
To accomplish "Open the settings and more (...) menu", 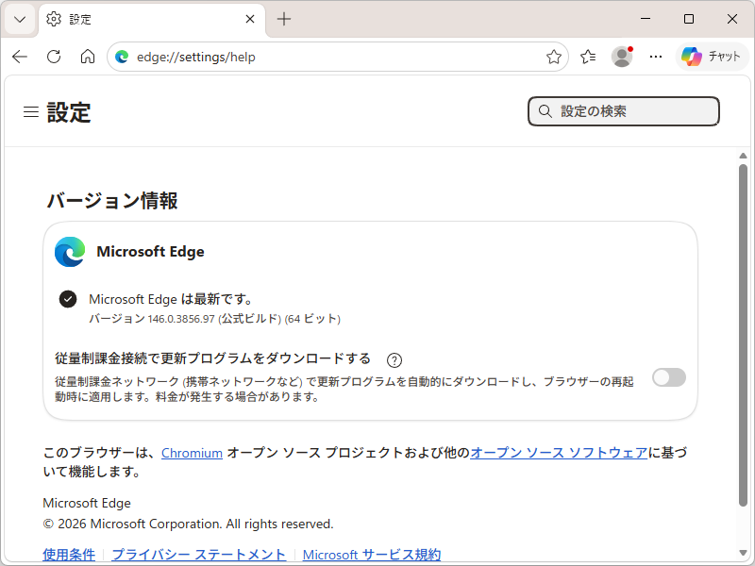I will (x=656, y=57).
